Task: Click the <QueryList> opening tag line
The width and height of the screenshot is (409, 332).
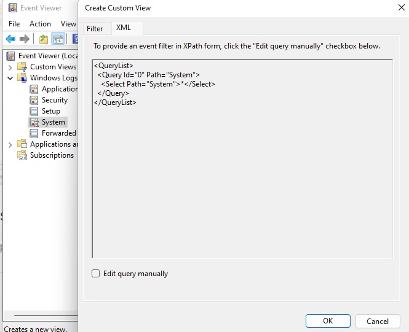Action: tap(113, 66)
